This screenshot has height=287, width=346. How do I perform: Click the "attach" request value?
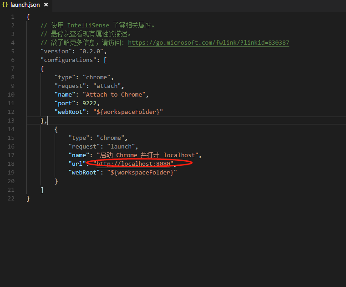coord(107,86)
